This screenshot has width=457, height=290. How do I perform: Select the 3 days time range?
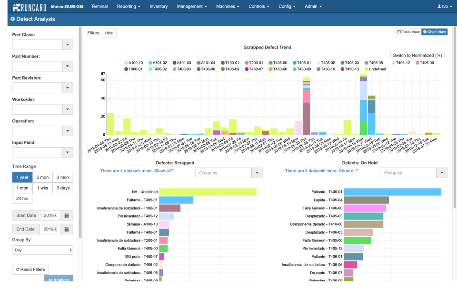pos(63,188)
